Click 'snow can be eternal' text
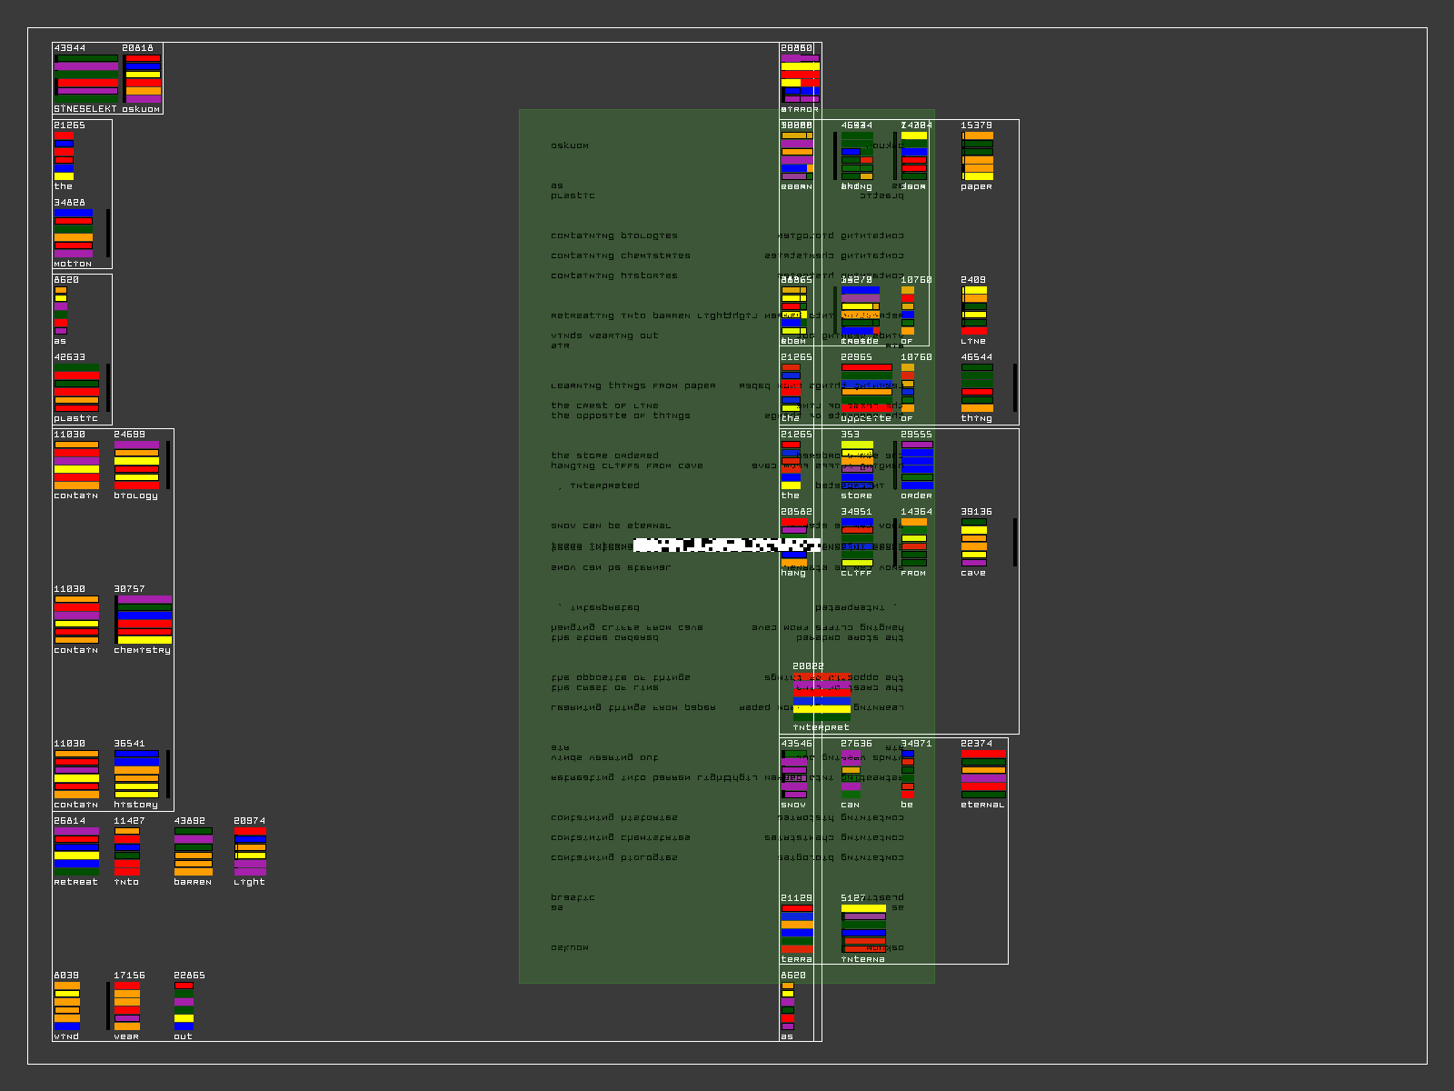The image size is (1454, 1091). (x=611, y=525)
